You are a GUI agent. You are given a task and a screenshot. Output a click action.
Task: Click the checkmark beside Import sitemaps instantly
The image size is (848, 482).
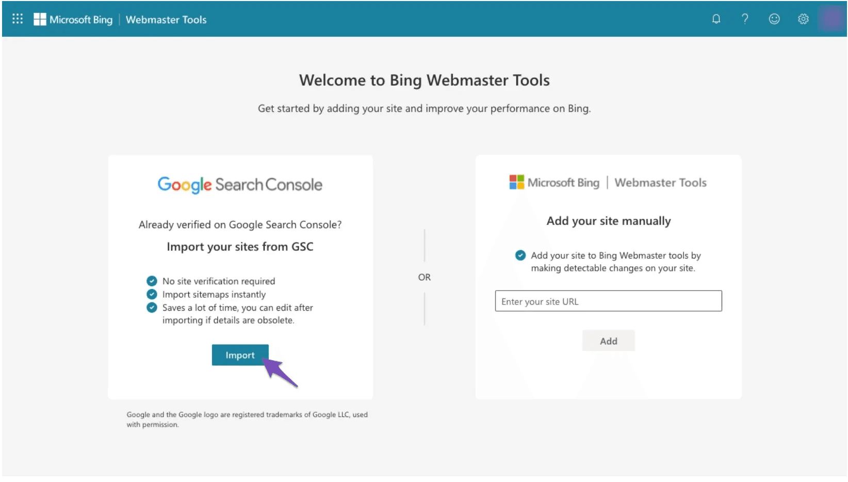152,294
